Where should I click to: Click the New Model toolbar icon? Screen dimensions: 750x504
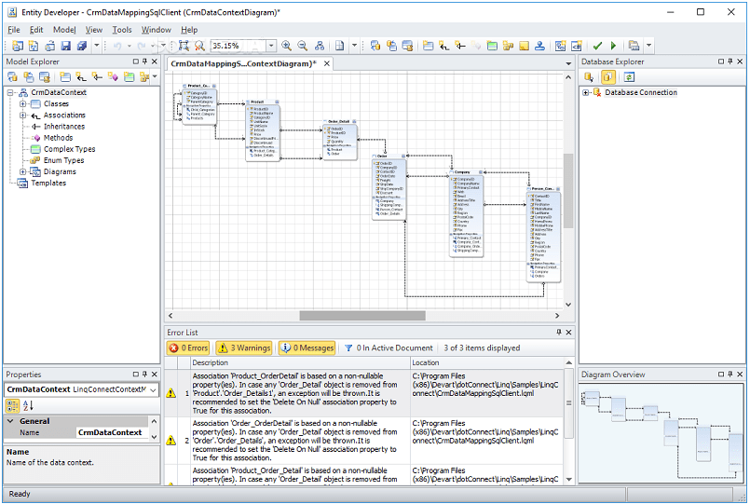(x=18, y=46)
